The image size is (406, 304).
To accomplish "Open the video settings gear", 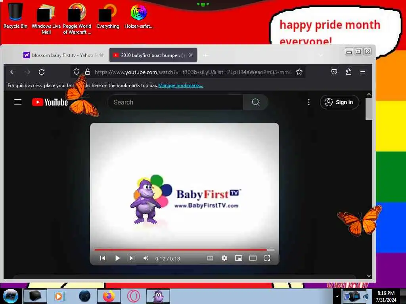I will [224, 258].
